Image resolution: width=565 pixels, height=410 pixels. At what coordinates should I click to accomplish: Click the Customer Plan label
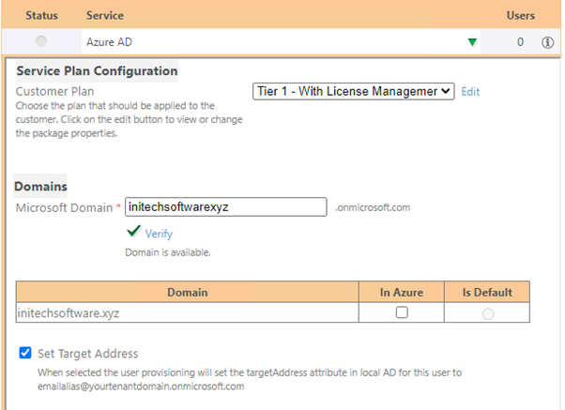[x=54, y=92]
